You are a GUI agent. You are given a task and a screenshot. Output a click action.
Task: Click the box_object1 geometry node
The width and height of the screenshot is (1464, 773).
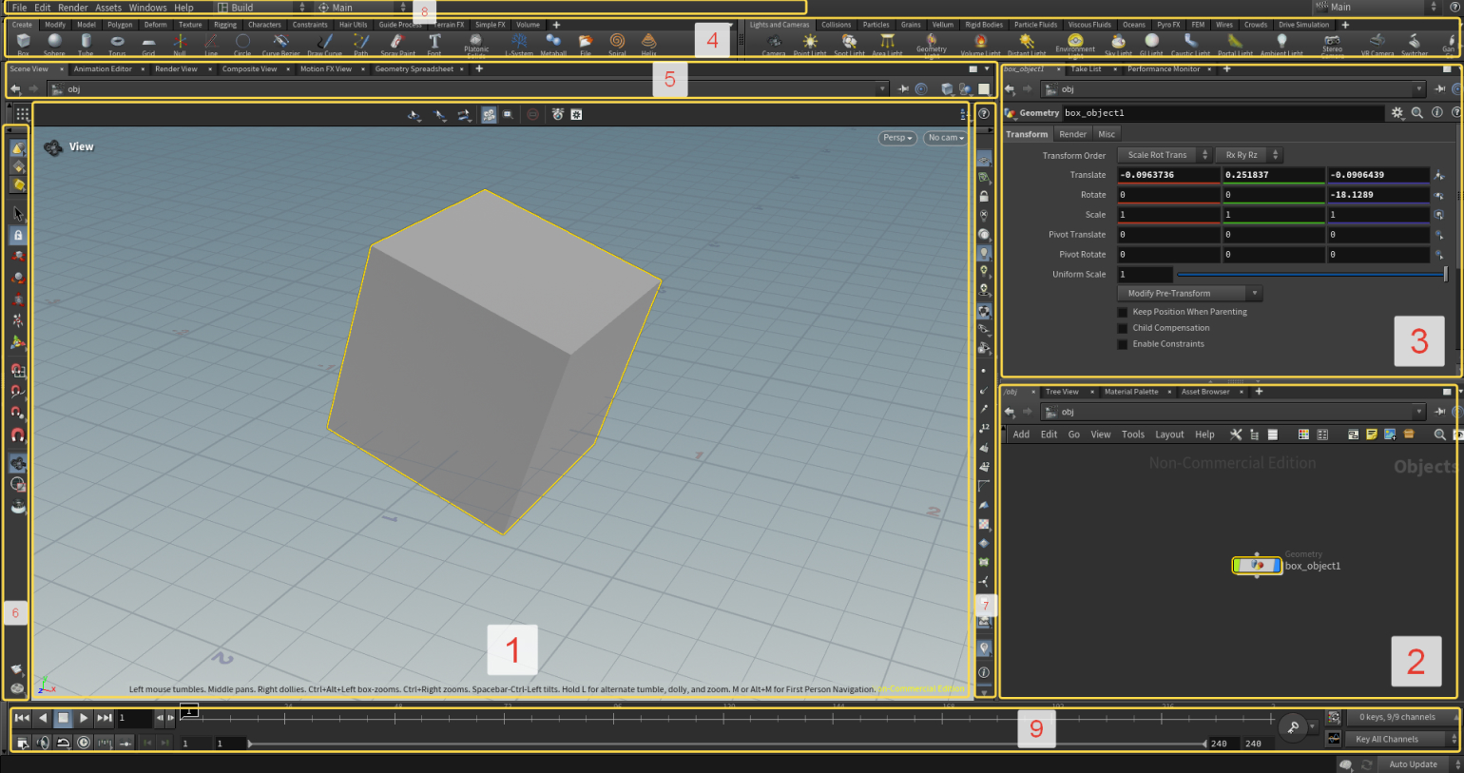click(1257, 566)
